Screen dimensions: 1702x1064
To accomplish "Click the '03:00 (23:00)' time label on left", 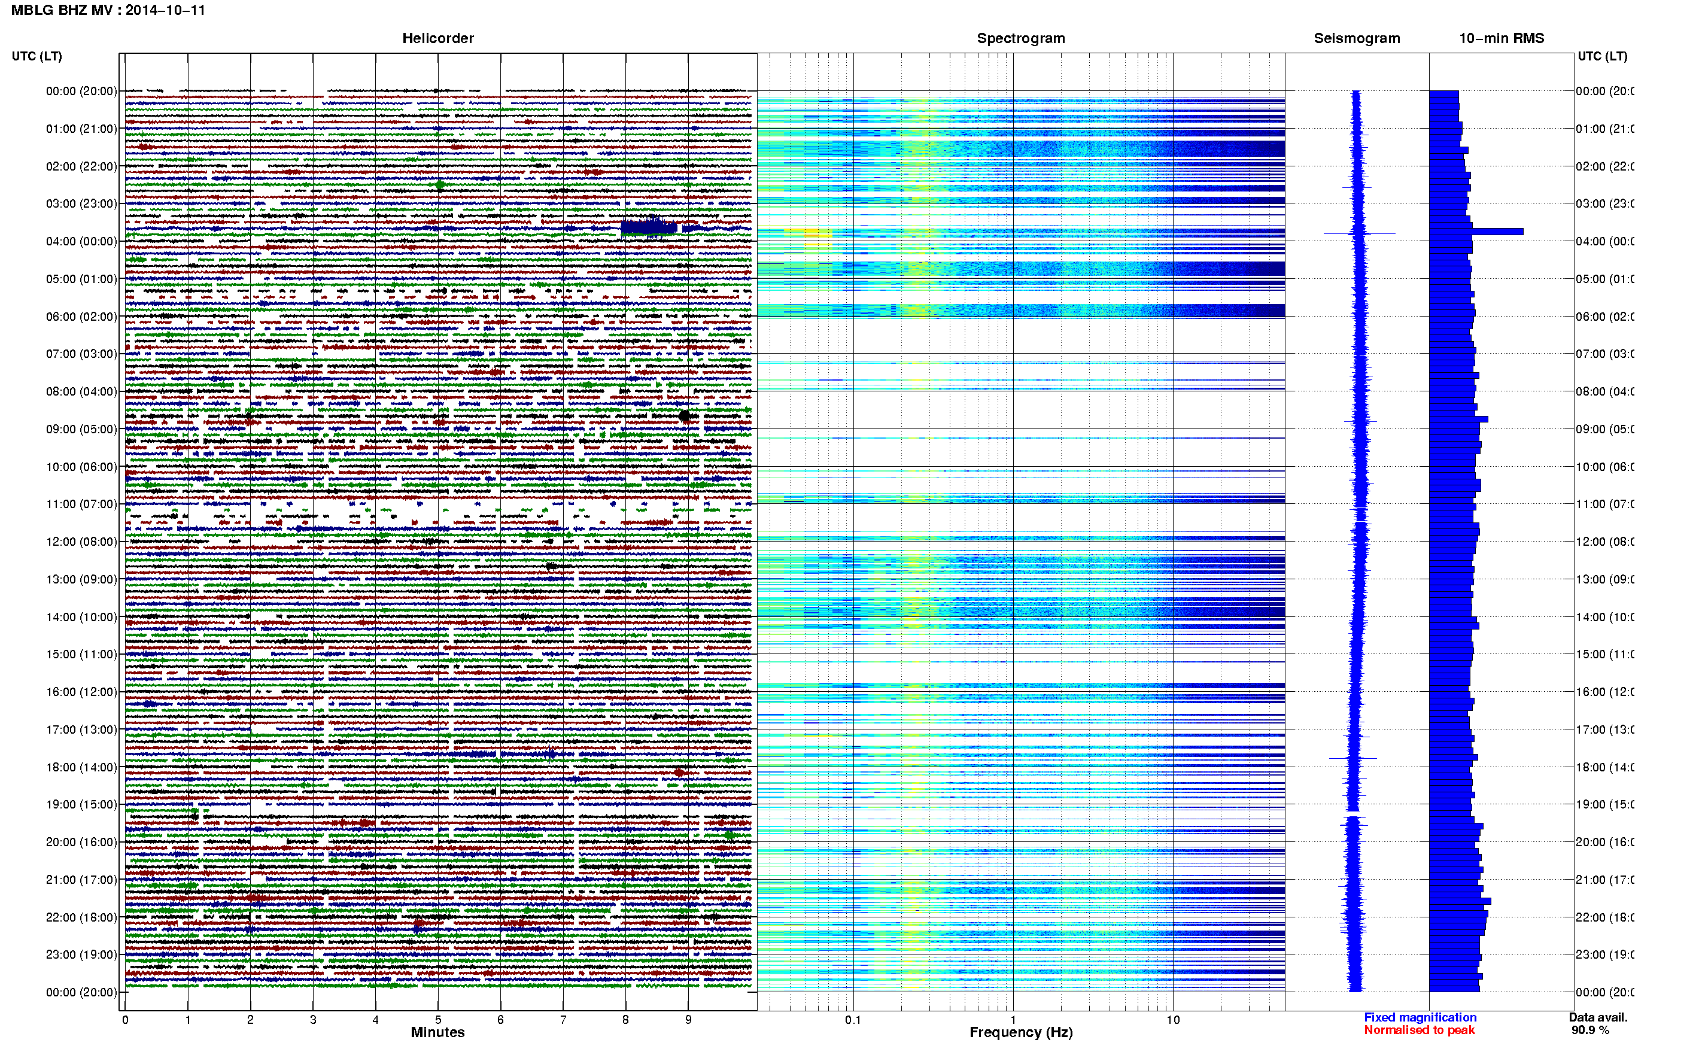I will click(x=81, y=203).
